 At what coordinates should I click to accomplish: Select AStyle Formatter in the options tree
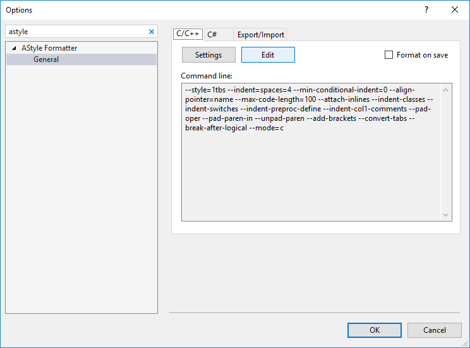49,48
